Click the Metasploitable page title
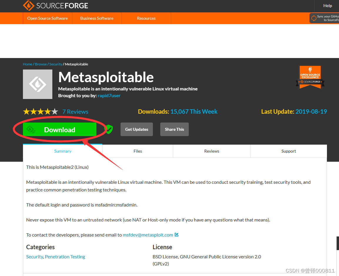This screenshot has height=276, width=339. coord(106,77)
